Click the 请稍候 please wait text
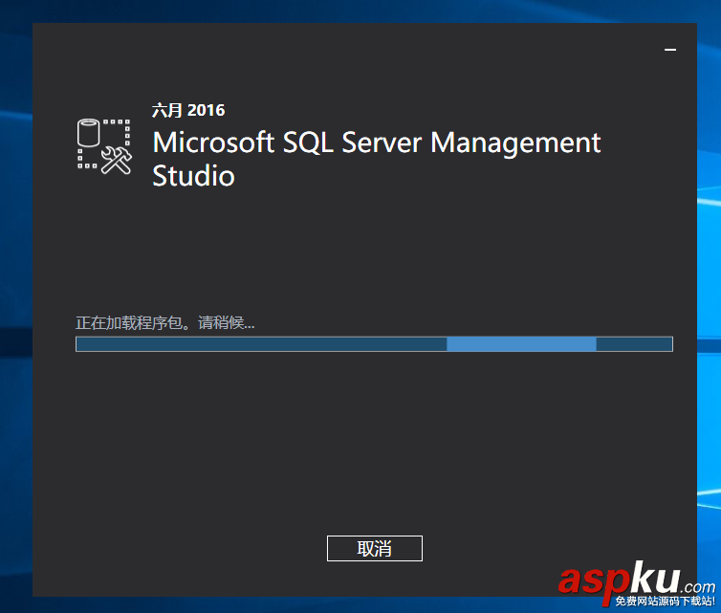 [x=227, y=323]
